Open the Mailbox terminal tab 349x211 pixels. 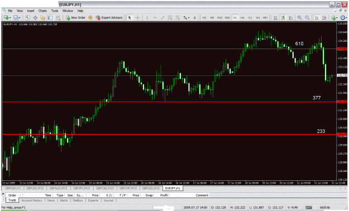[78, 200]
